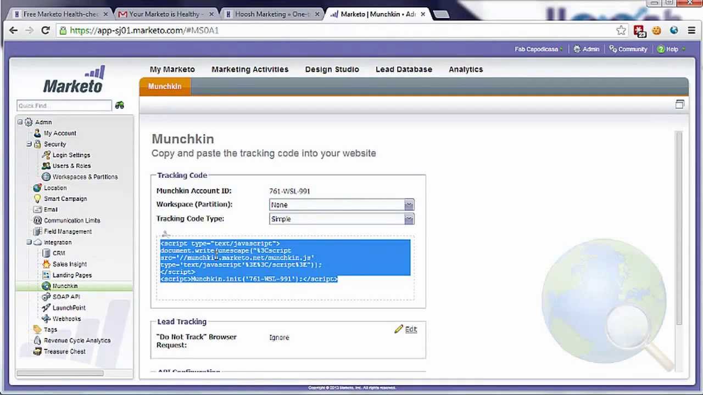
Task: Click the Treasure Chest icon
Action: click(x=38, y=351)
